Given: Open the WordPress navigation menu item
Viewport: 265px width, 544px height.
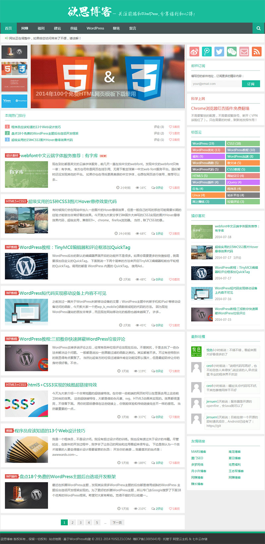Looking at the screenshot, I should (x=95, y=29).
